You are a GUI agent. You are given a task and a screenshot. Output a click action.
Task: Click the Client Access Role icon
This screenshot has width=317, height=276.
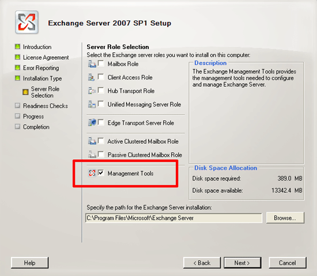92,77
